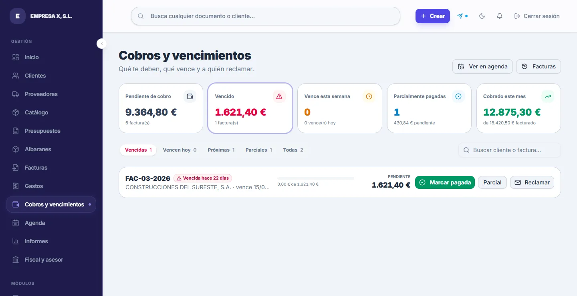Click Cerrar sesión to log out
The width and height of the screenshot is (577, 296).
(x=537, y=16)
